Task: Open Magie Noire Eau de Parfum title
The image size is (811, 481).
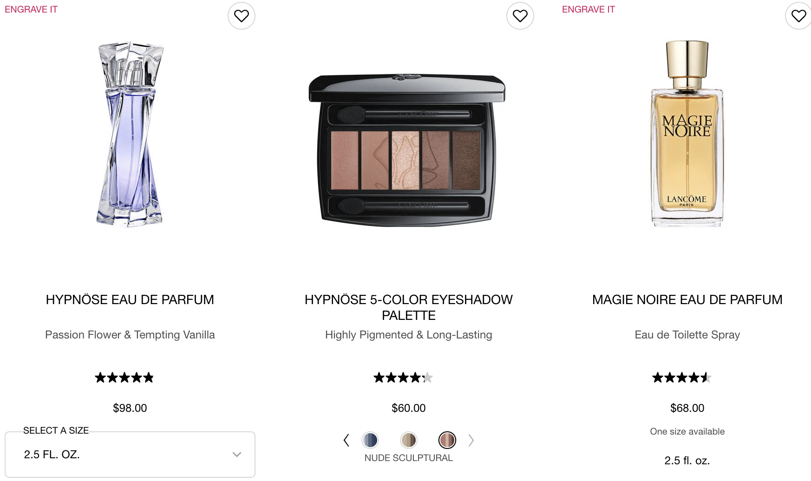Action: (687, 300)
